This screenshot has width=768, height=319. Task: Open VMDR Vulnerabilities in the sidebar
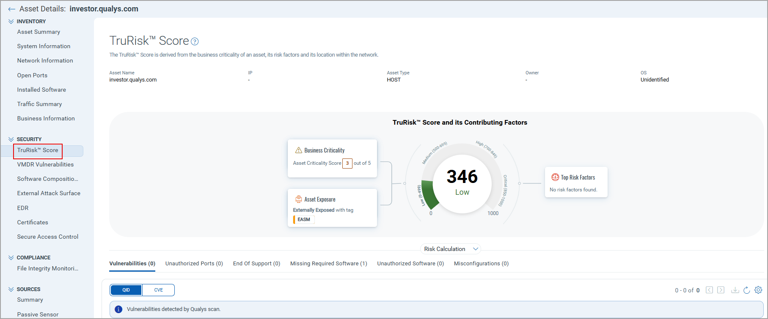(x=45, y=164)
